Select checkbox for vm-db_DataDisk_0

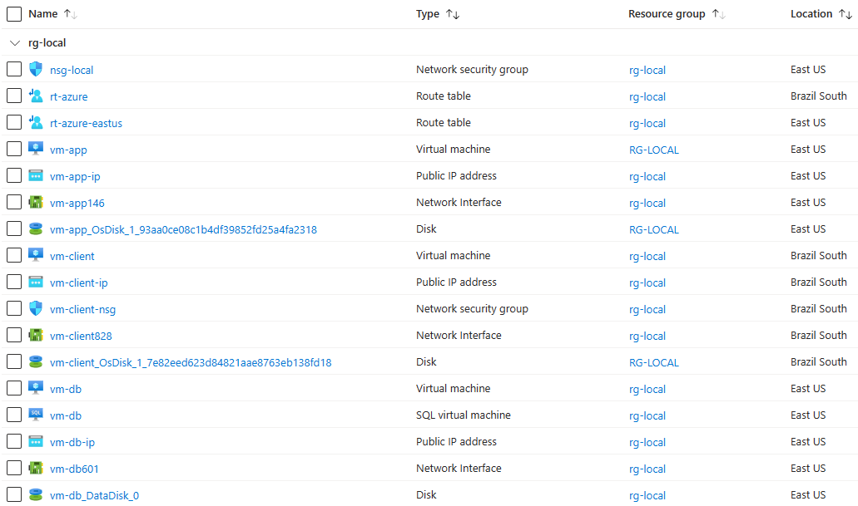(x=14, y=494)
